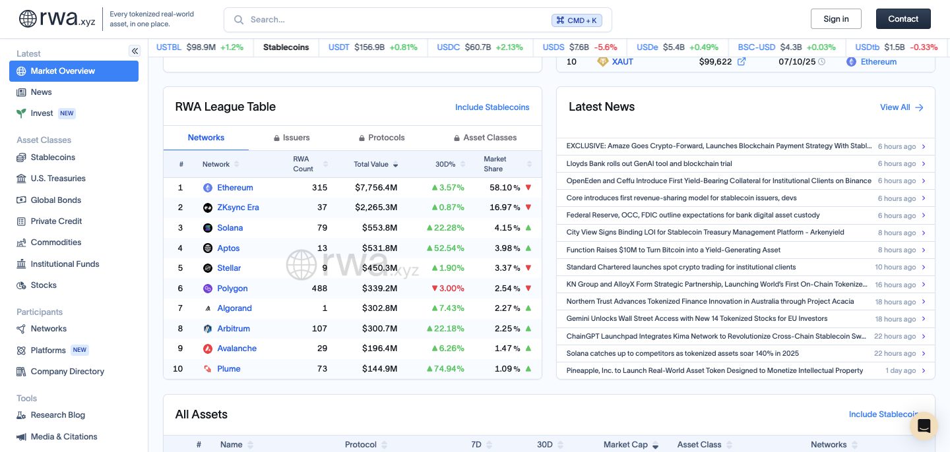Open the Ethereum network link
Image resolution: width=950 pixels, height=452 pixels.
pyautogui.click(x=235, y=188)
